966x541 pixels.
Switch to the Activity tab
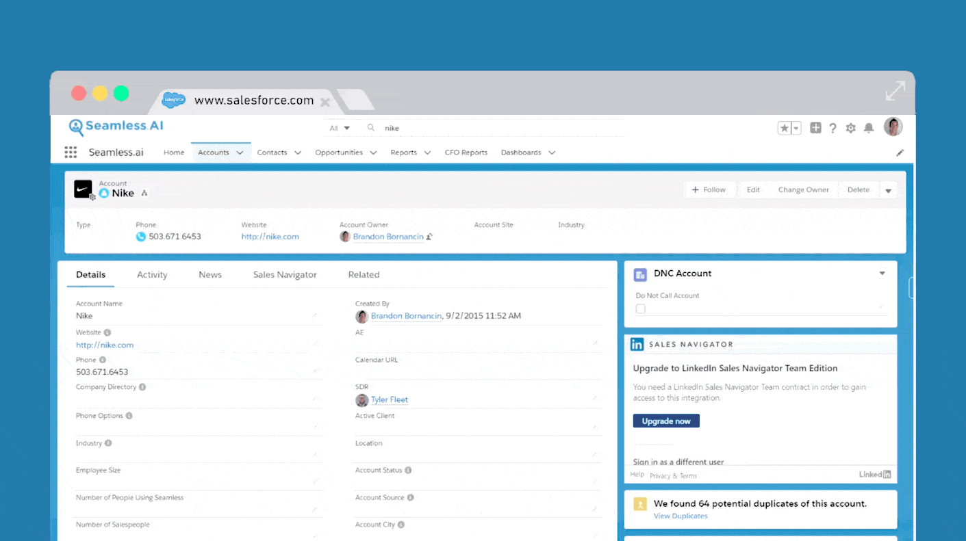(152, 275)
